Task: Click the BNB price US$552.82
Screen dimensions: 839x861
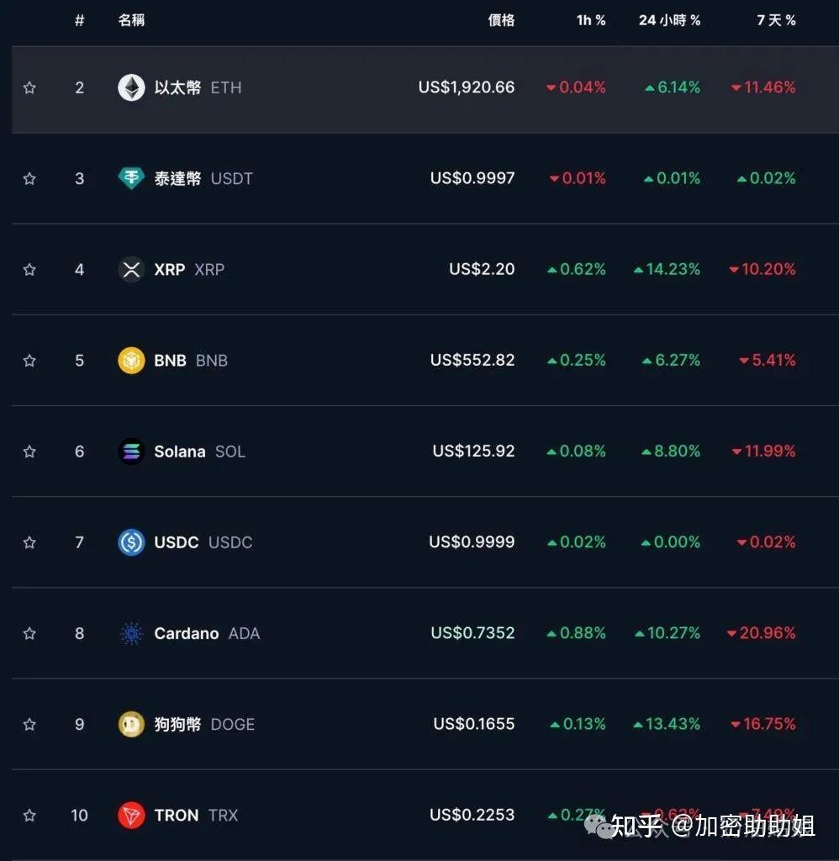Action: coord(472,361)
